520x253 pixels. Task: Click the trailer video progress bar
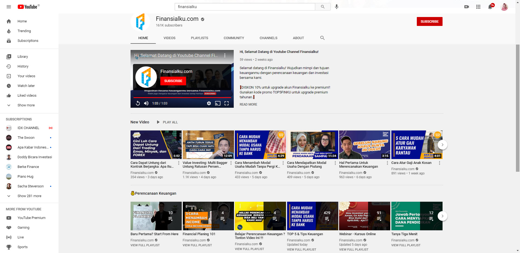(x=182, y=97)
